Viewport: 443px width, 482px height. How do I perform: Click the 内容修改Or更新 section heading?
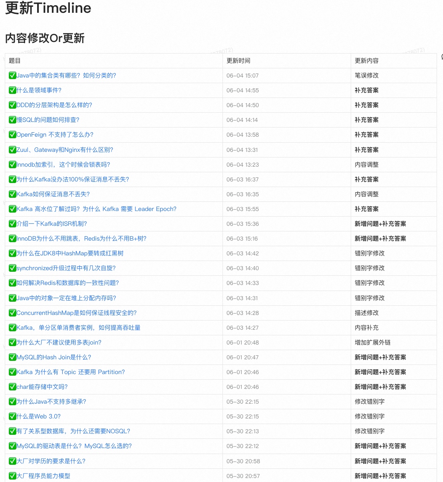tap(45, 38)
